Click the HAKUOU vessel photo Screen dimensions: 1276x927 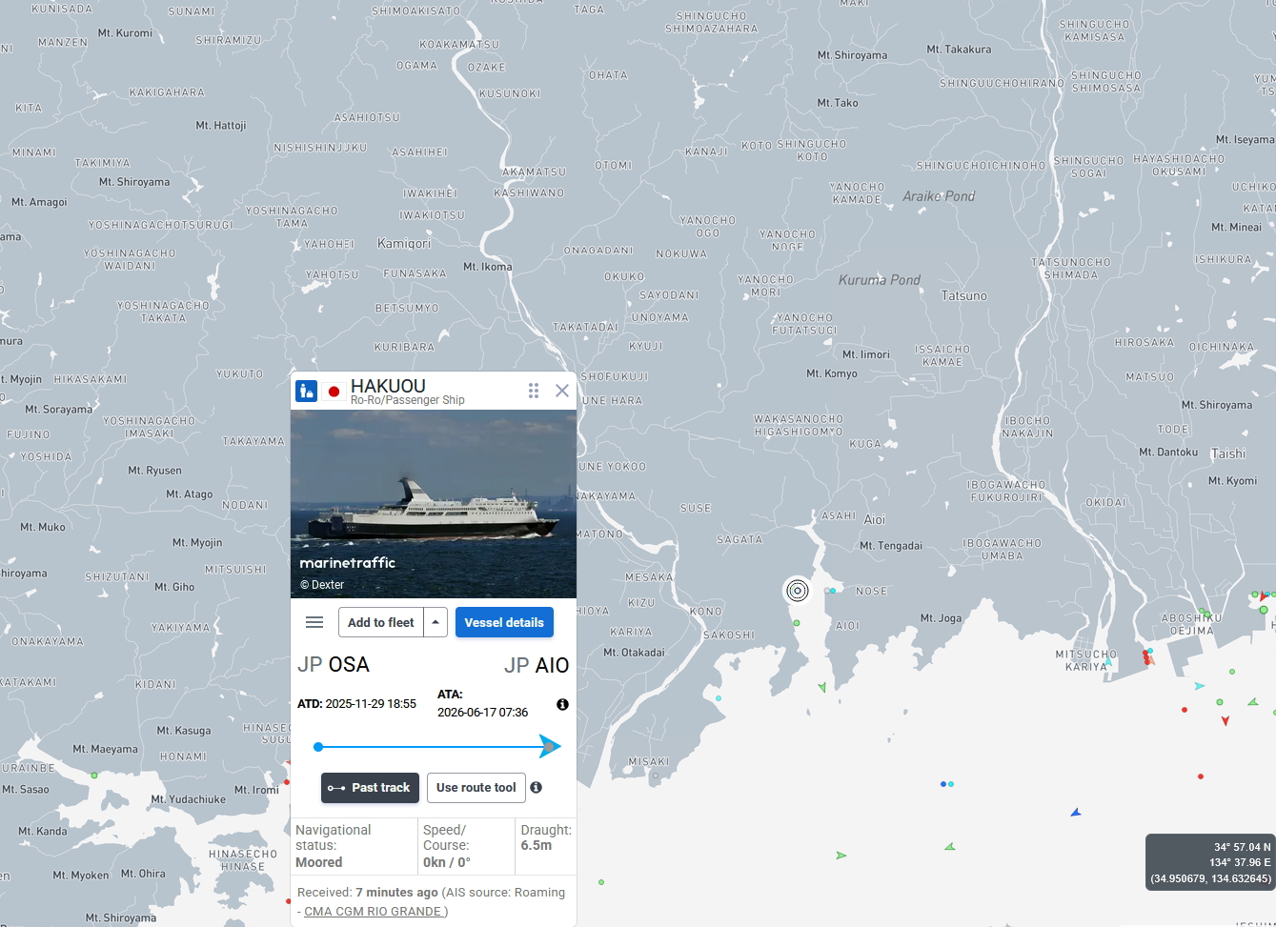pyautogui.click(x=434, y=504)
